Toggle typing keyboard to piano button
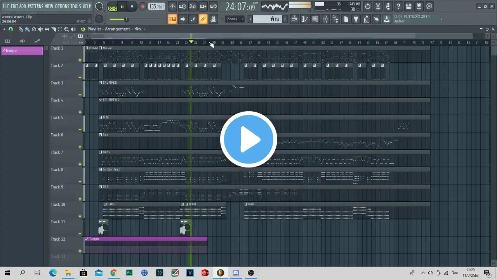The image size is (497, 279). [172, 19]
